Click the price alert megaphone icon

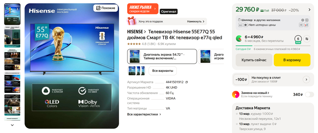point(306,25)
